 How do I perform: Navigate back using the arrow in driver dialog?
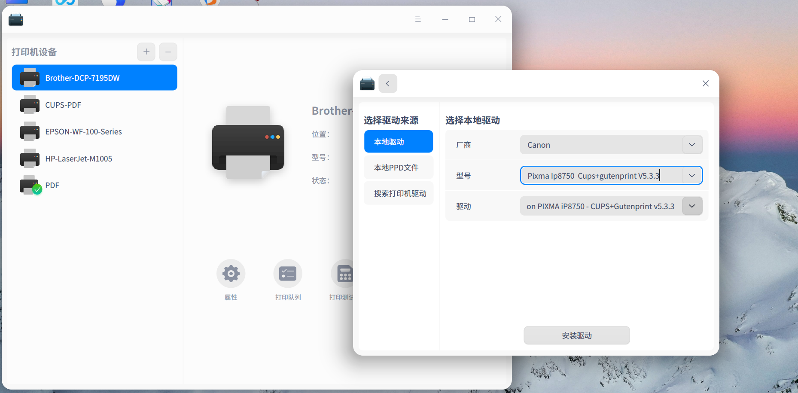388,83
